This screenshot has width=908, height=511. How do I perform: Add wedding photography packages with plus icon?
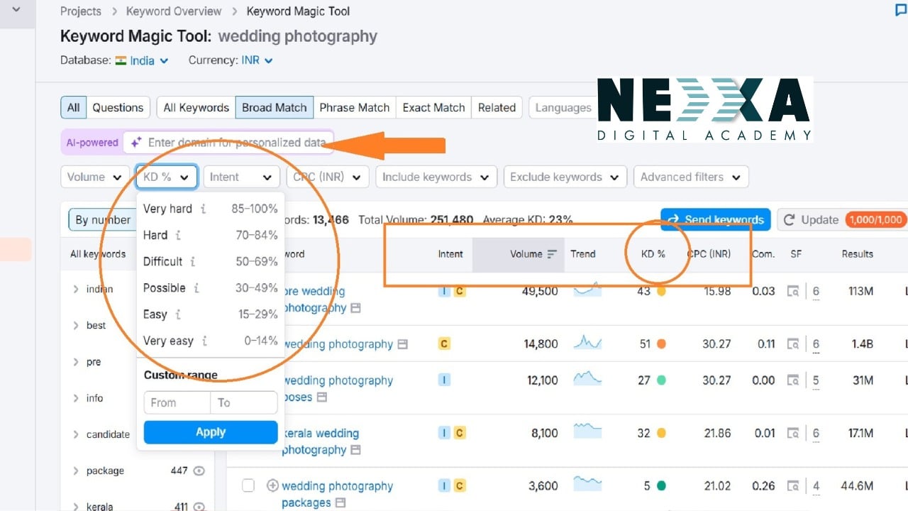click(272, 486)
